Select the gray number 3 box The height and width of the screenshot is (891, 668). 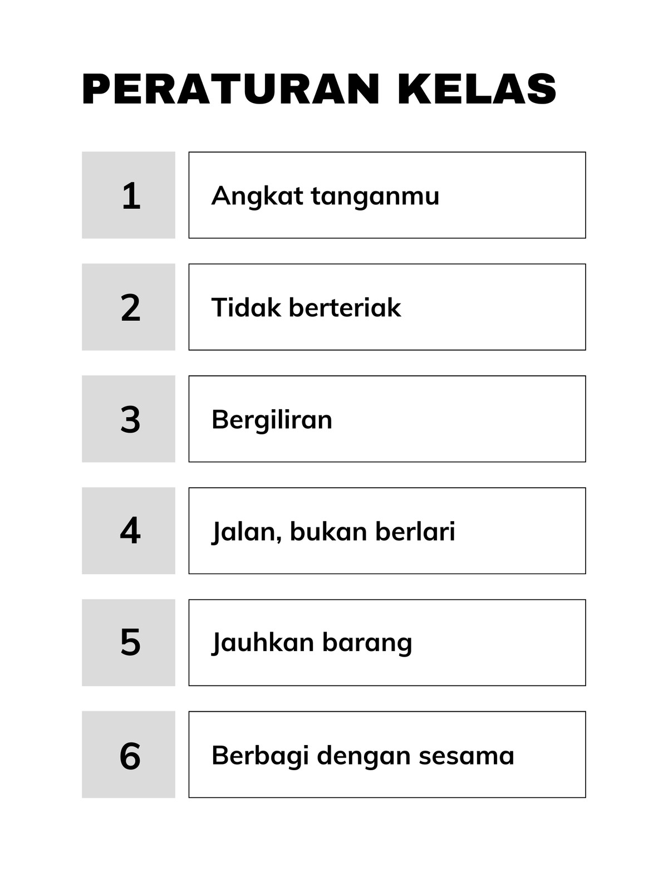point(129,419)
